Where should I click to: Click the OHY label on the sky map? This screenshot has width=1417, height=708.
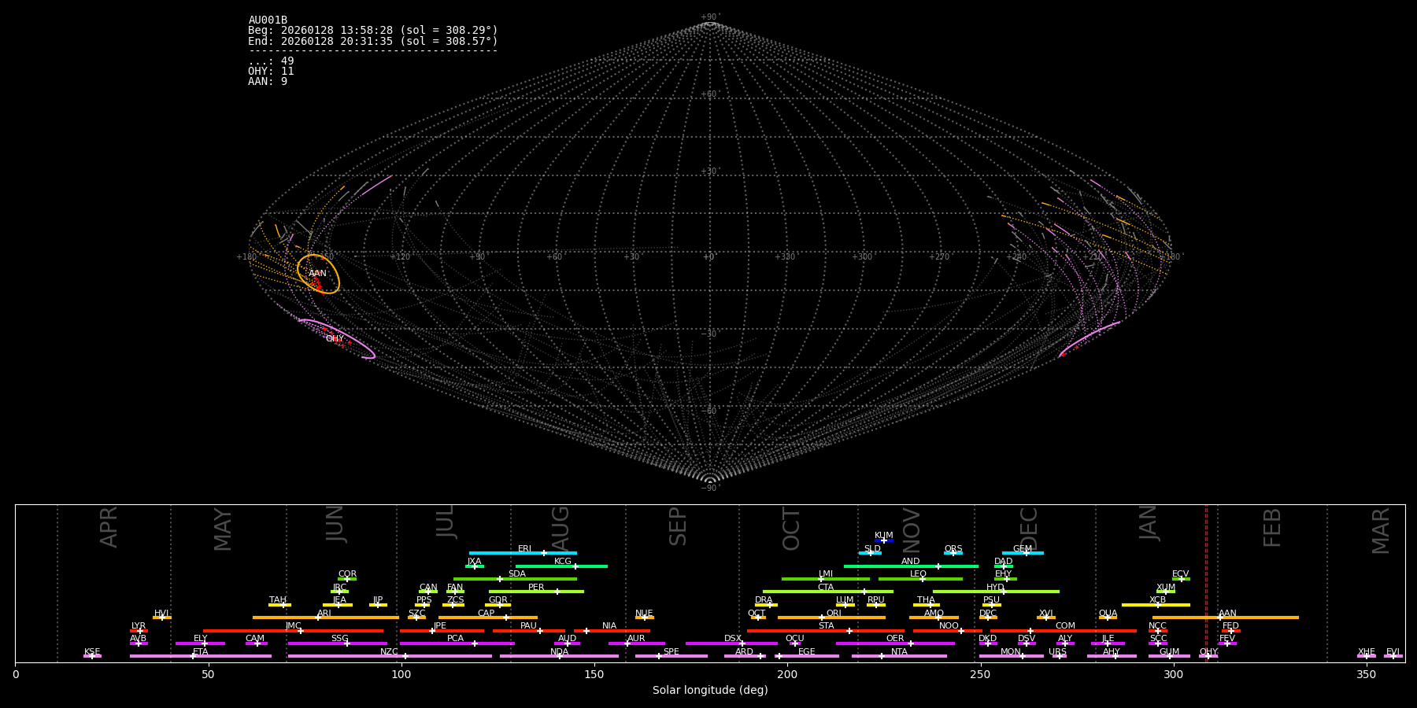click(x=335, y=339)
